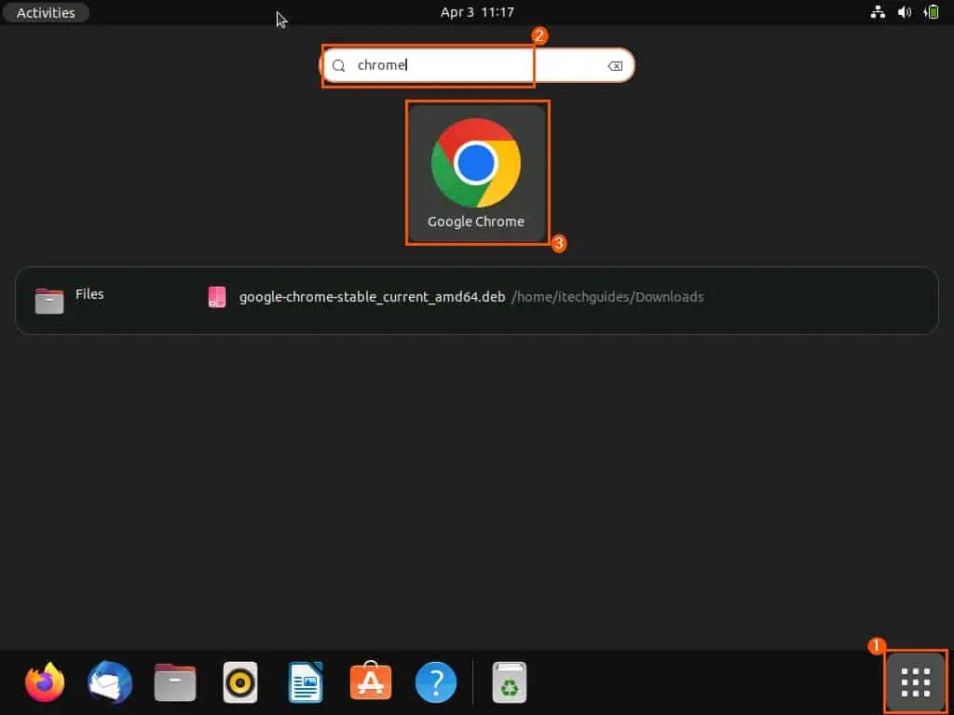Open LibreOffice Writer from the dock

point(305,681)
